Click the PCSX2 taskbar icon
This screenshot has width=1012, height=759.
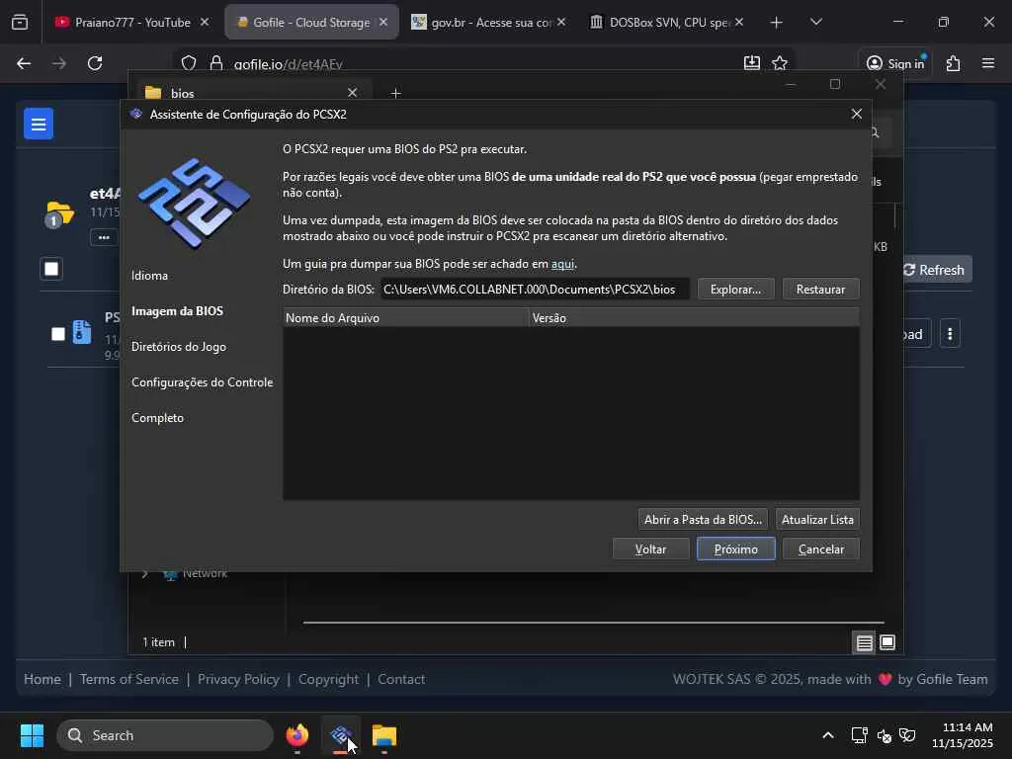click(x=341, y=735)
